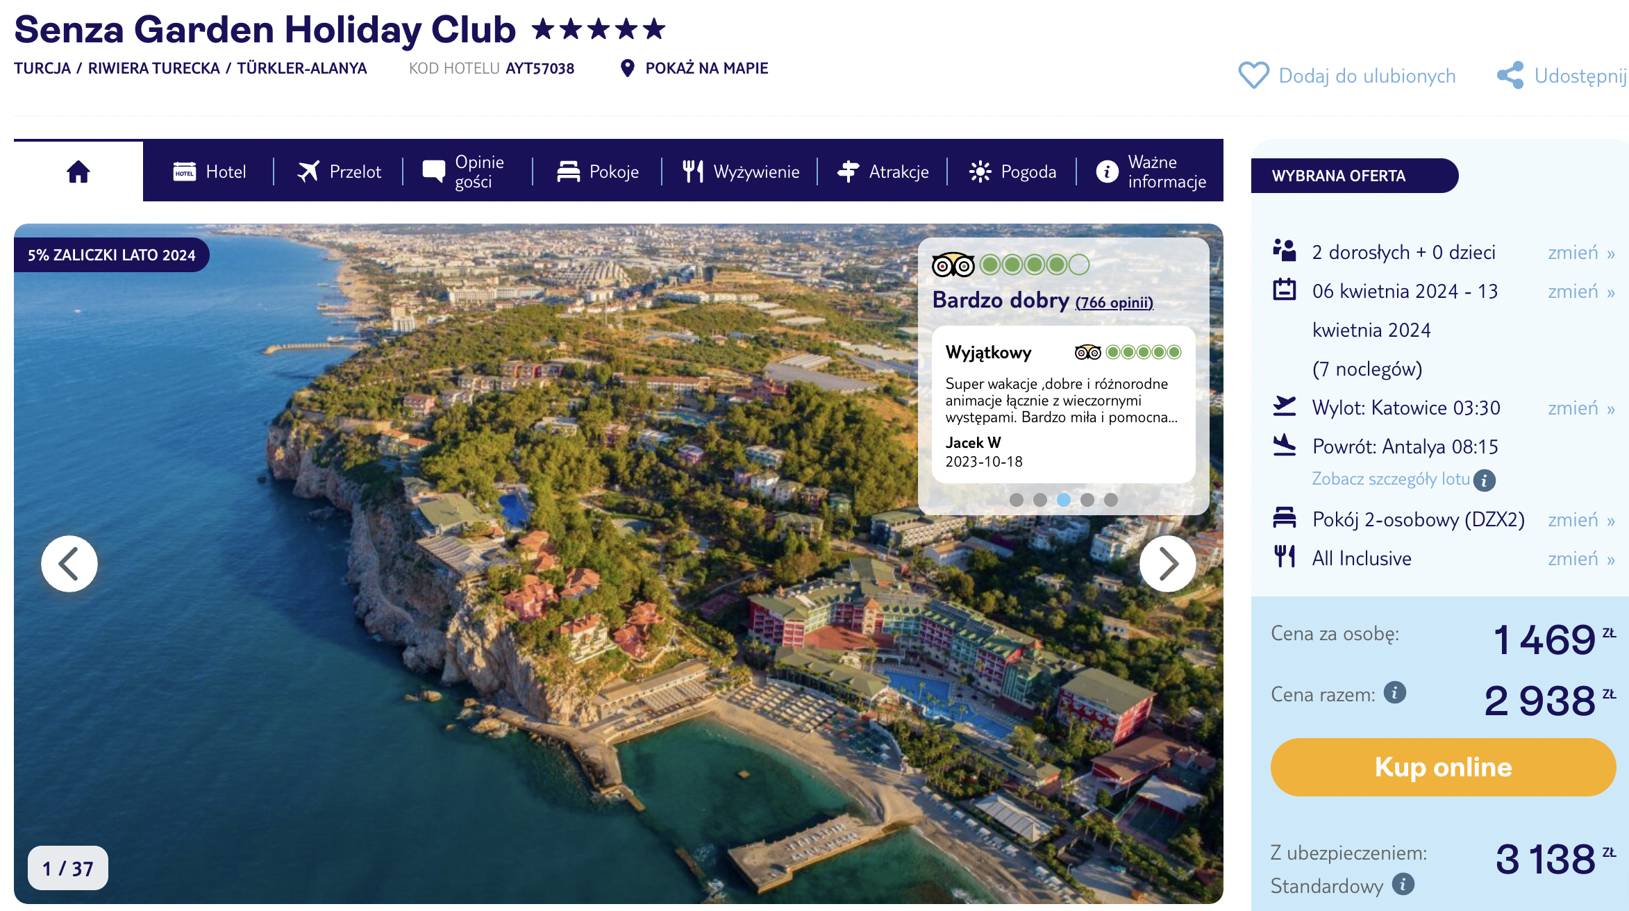The width and height of the screenshot is (1629, 911).
Task: Click the 5% ZALICZKI LATO 2024 badge
Action: pos(112,255)
